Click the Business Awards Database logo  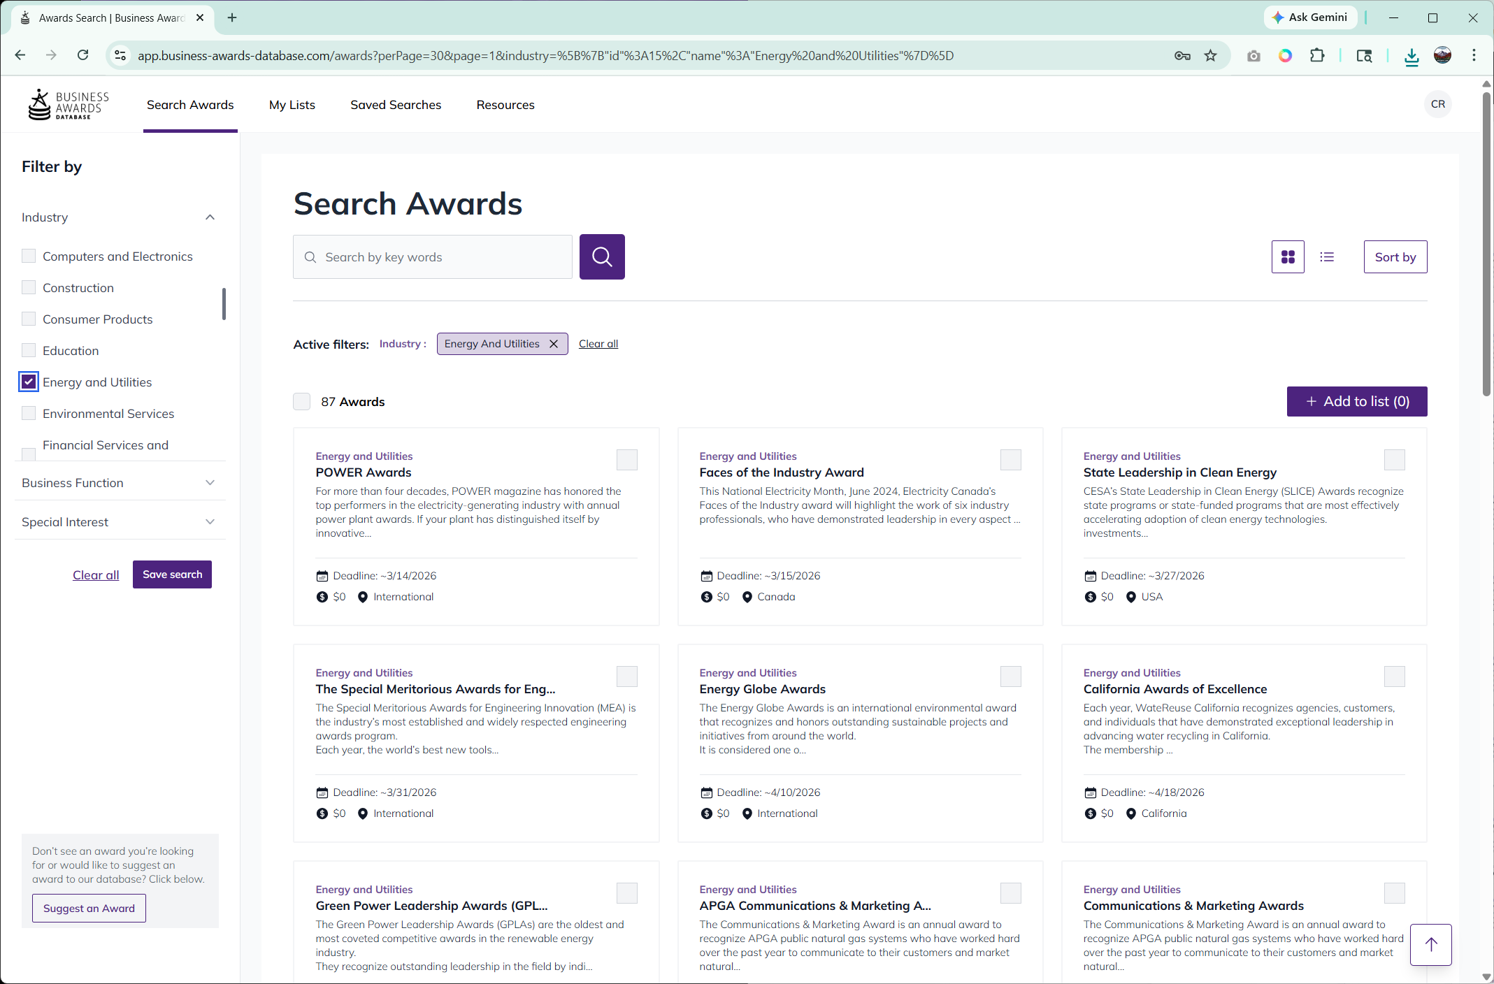69,104
